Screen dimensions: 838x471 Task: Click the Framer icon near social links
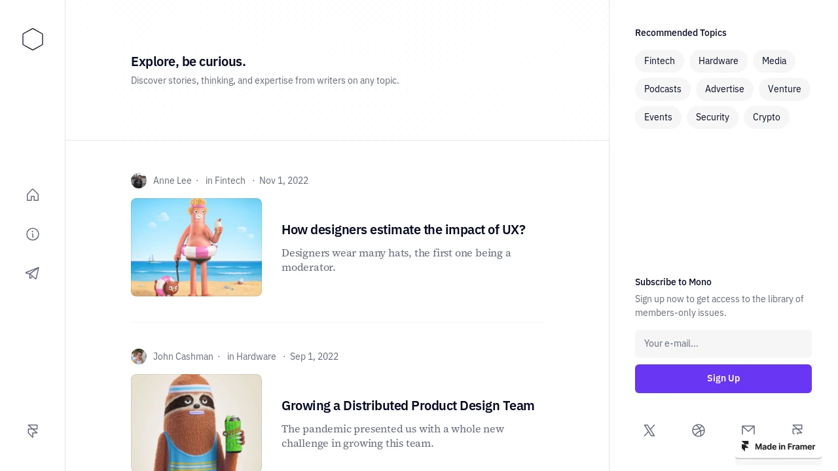(x=797, y=430)
